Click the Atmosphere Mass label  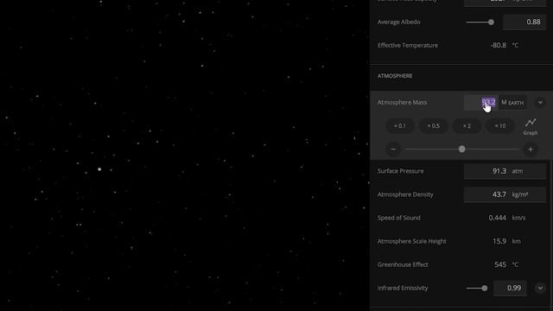coord(402,102)
